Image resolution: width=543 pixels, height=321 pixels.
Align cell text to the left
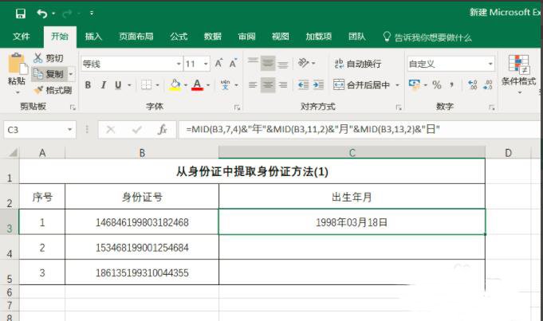click(253, 84)
